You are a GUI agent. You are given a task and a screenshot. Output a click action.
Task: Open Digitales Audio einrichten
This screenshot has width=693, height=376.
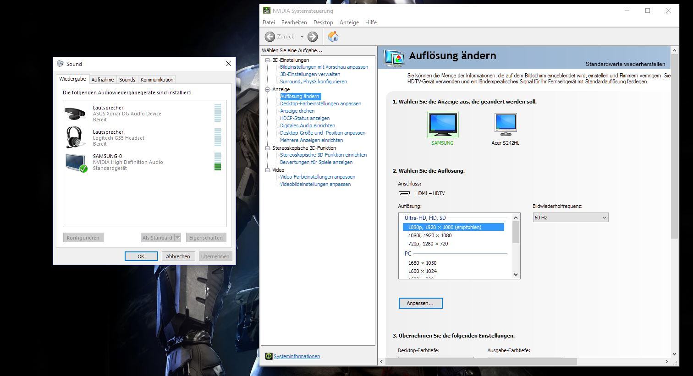pos(308,125)
